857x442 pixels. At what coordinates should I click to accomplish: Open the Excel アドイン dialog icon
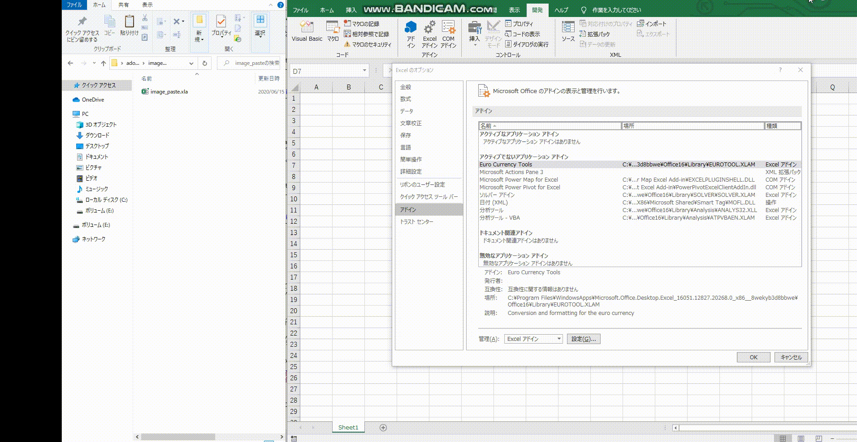429,31
